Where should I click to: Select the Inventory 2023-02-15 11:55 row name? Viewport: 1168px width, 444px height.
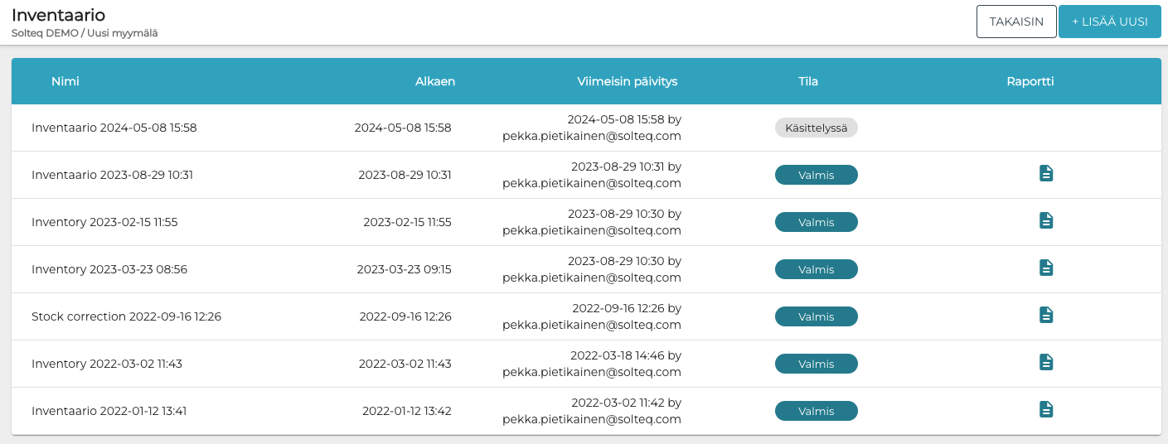tap(104, 222)
